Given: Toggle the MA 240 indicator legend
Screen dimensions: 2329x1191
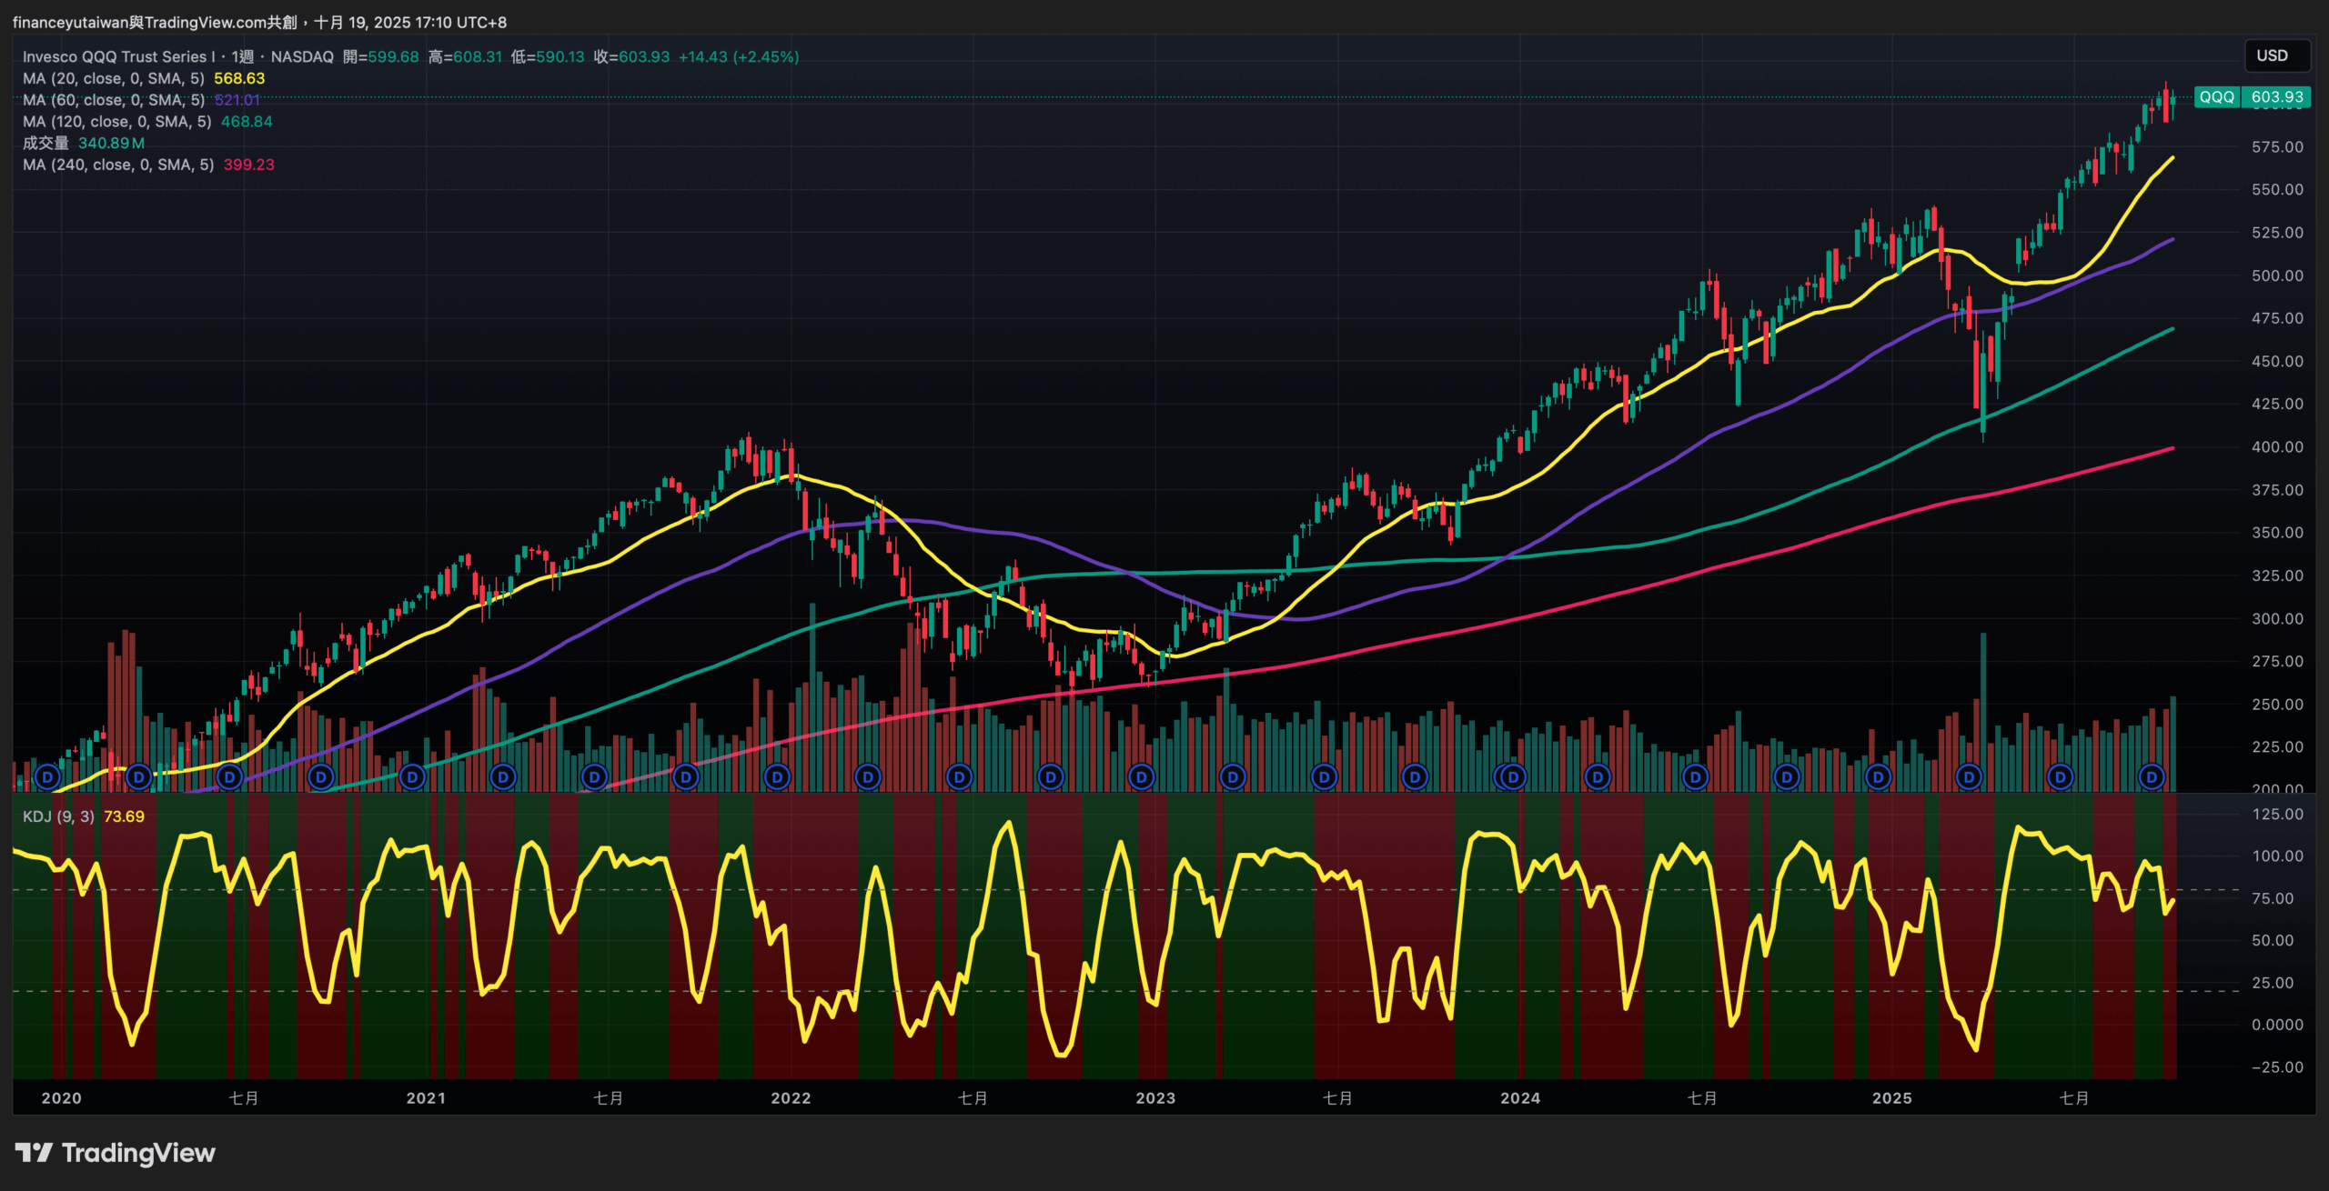Looking at the screenshot, I should point(117,165).
